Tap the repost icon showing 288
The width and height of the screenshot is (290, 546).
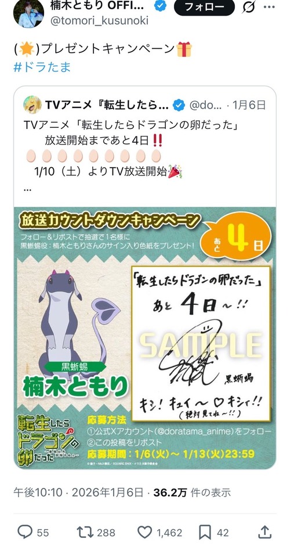(85, 532)
